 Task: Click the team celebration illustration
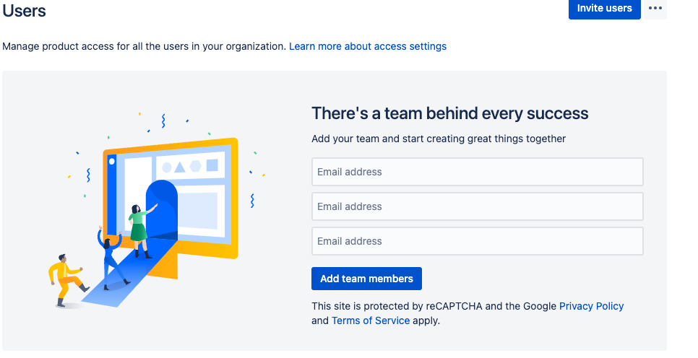157,211
